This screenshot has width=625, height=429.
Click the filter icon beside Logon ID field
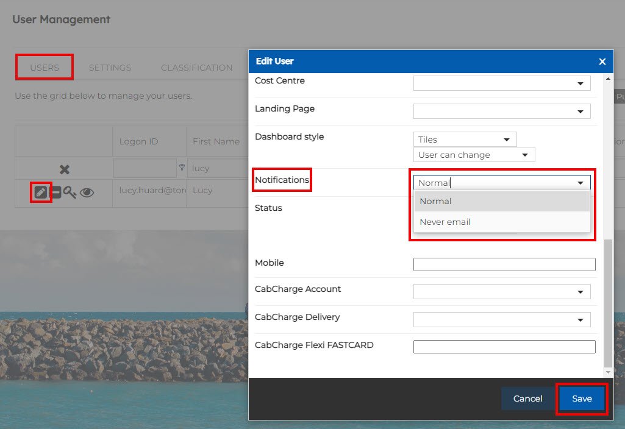pyautogui.click(x=181, y=168)
